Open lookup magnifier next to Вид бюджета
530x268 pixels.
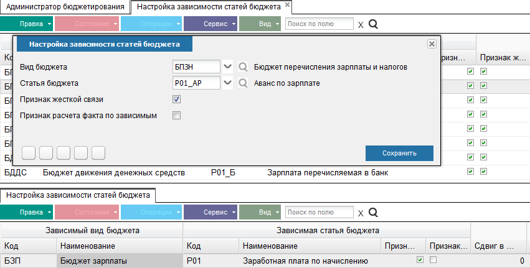(x=243, y=67)
